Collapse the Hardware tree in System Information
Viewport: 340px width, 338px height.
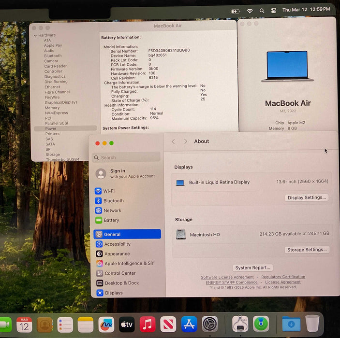tap(35, 35)
